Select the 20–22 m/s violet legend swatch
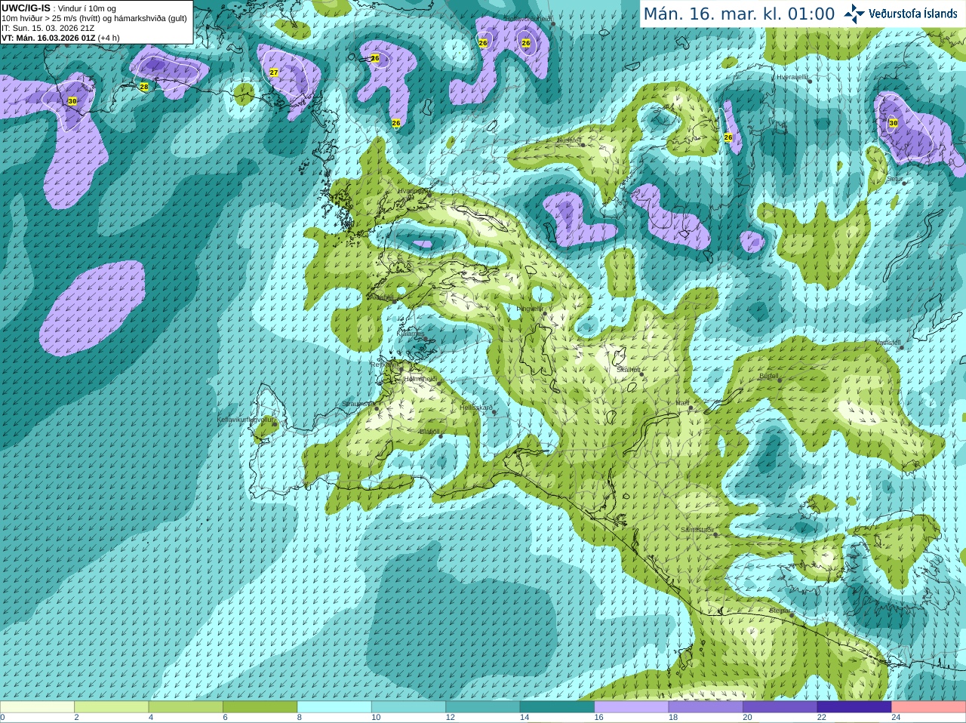966x723 pixels. point(780,707)
